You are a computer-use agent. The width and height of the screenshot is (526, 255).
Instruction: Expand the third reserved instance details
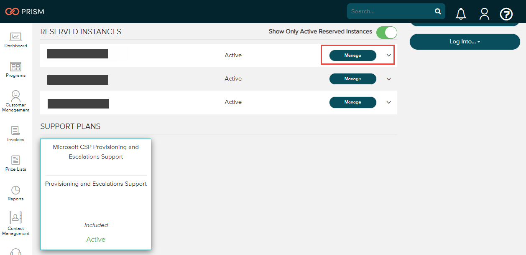(388, 102)
